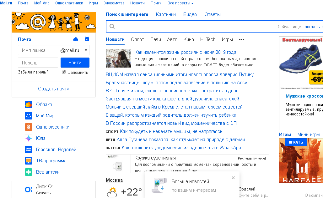This screenshot has width=323, height=198.
Task: Open the news thumbnail about June 2019
Action: tap(118, 58)
